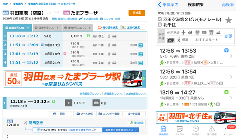
Task: Click the weather icon next to 羽田空港（空路）
Action: (49, 13)
